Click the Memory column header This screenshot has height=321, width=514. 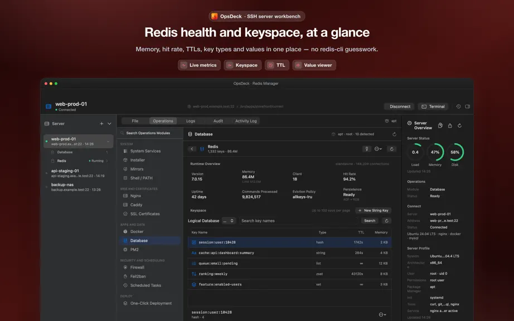(x=381, y=232)
